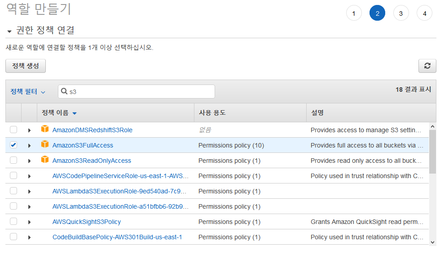The image size is (440, 255).
Task: Click the AWS managed cube icon beside AmazonDMSRedshiftS3Role
Action: 45,129
